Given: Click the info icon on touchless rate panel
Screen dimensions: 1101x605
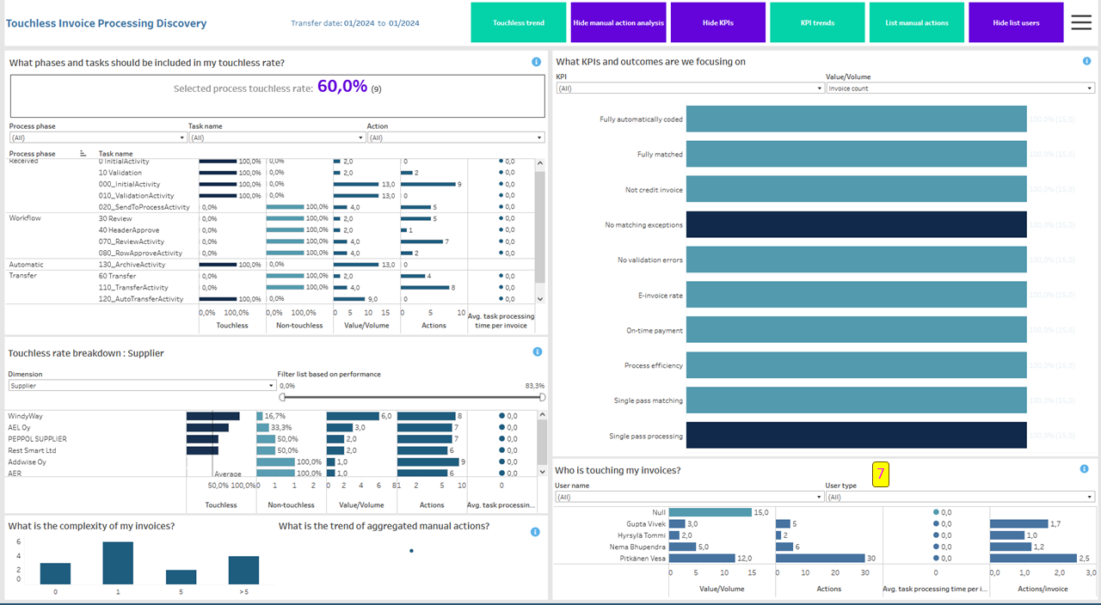Looking at the screenshot, I should pyautogui.click(x=538, y=61).
